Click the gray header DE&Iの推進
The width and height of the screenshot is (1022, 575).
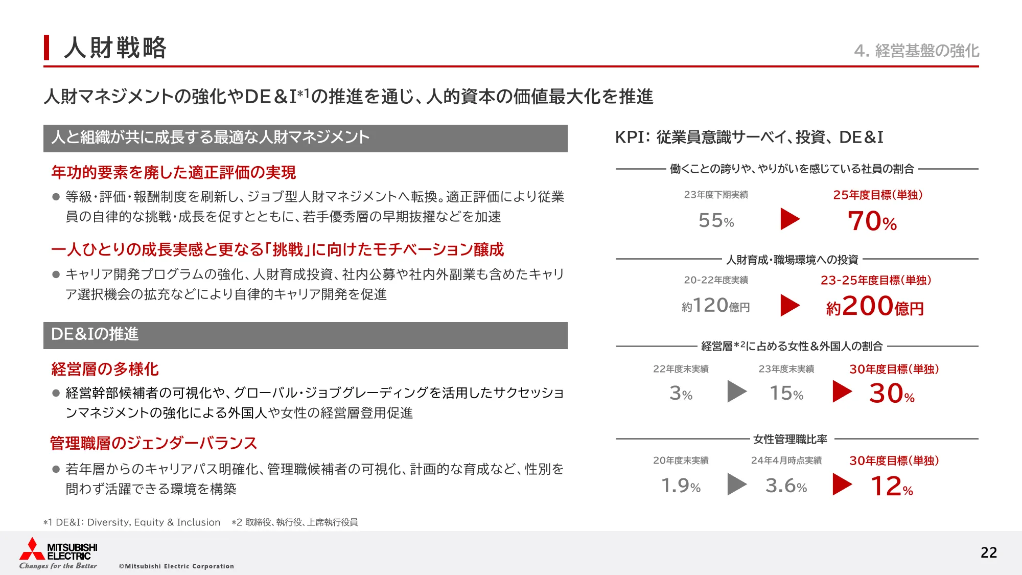306,335
